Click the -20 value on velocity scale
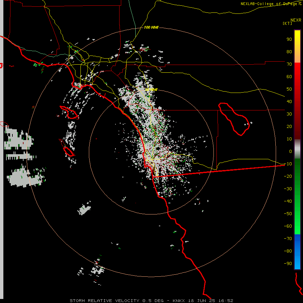This screenshot has width=303, height=303. point(288,176)
